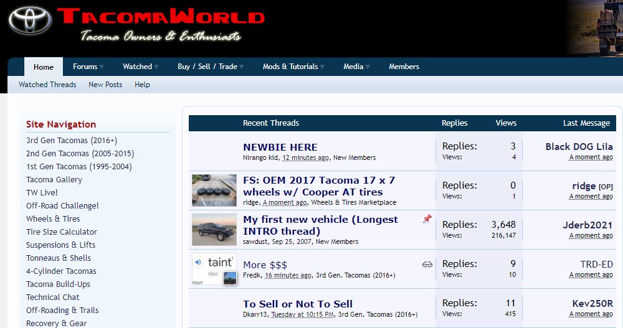The image size is (623, 328).
Task: Click the 3,648 replies count
Action: click(503, 224)
